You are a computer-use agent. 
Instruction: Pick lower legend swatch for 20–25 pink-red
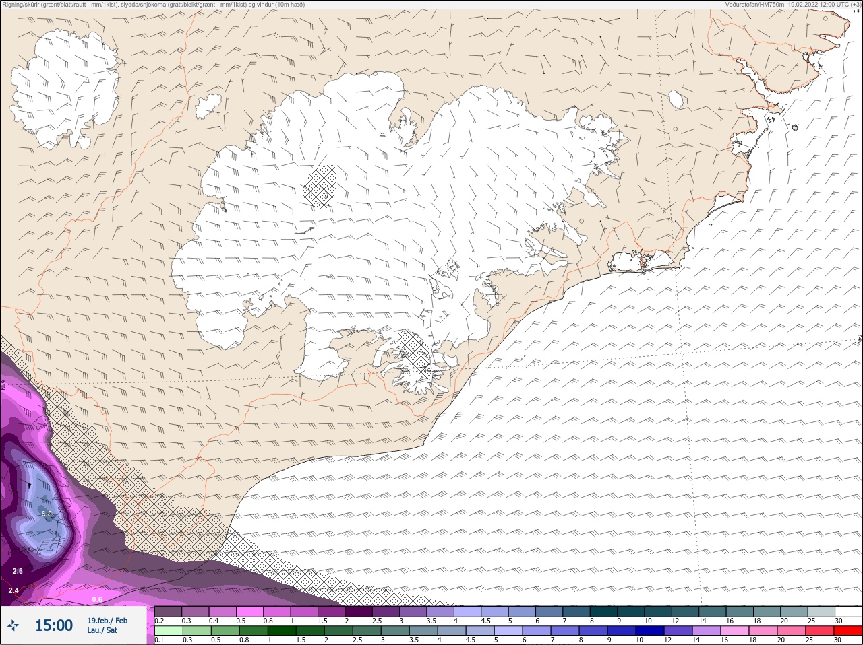point(793,631)
